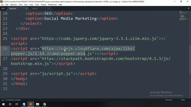
Task: Click the closing select tag
Action: point(31,23)
